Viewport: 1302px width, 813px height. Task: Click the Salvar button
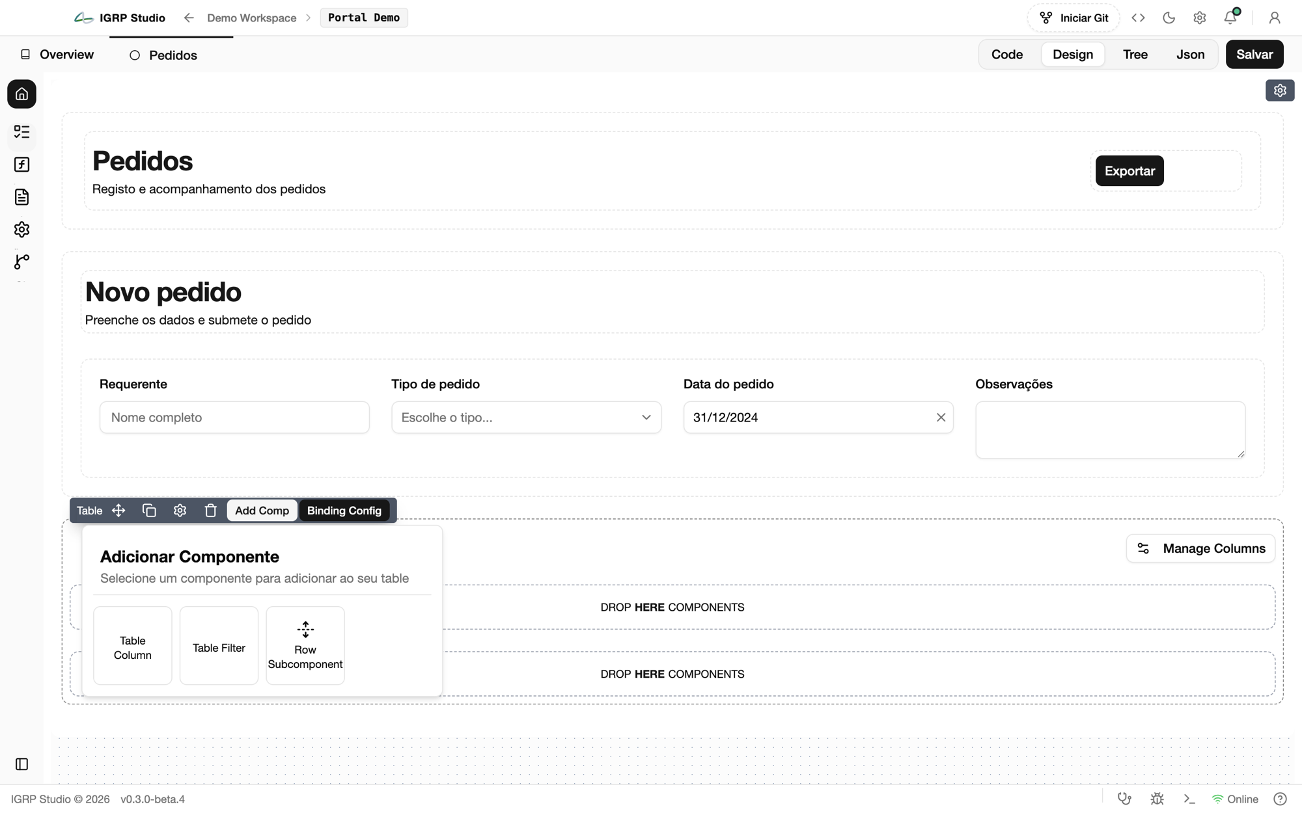[x=1254, y=55]
